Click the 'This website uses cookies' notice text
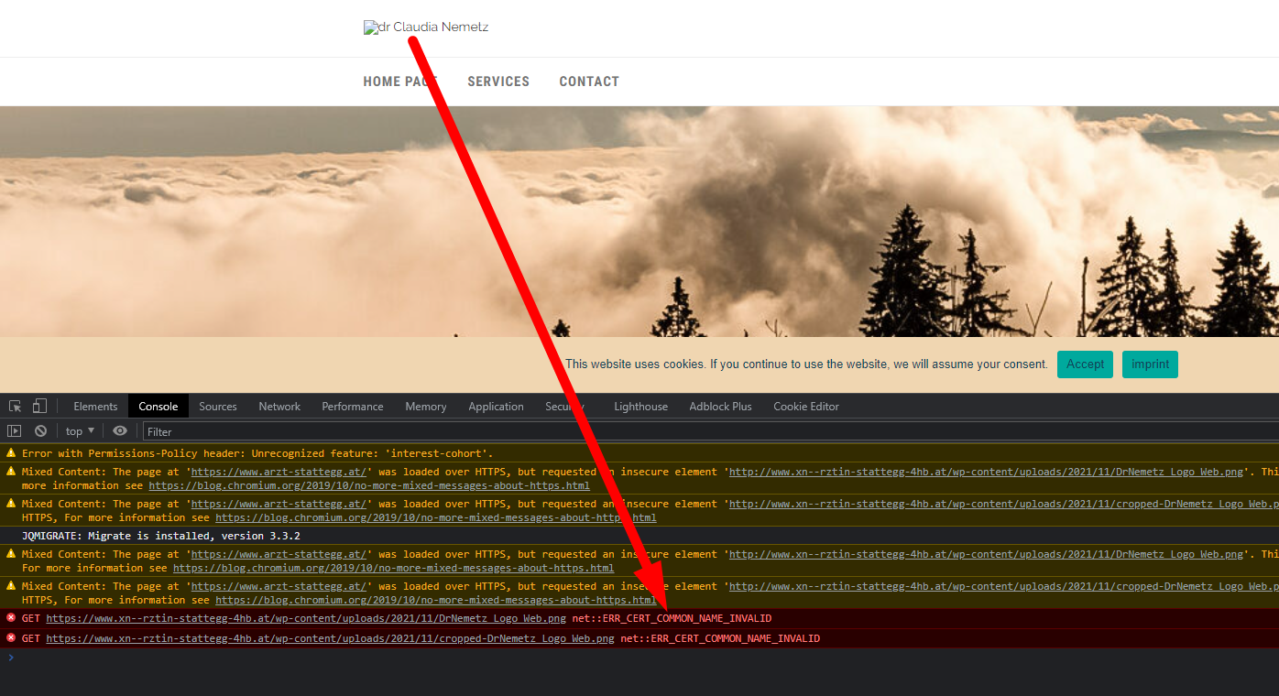Viewport: 1279px width, 696px height. click(x=806, y=364)
